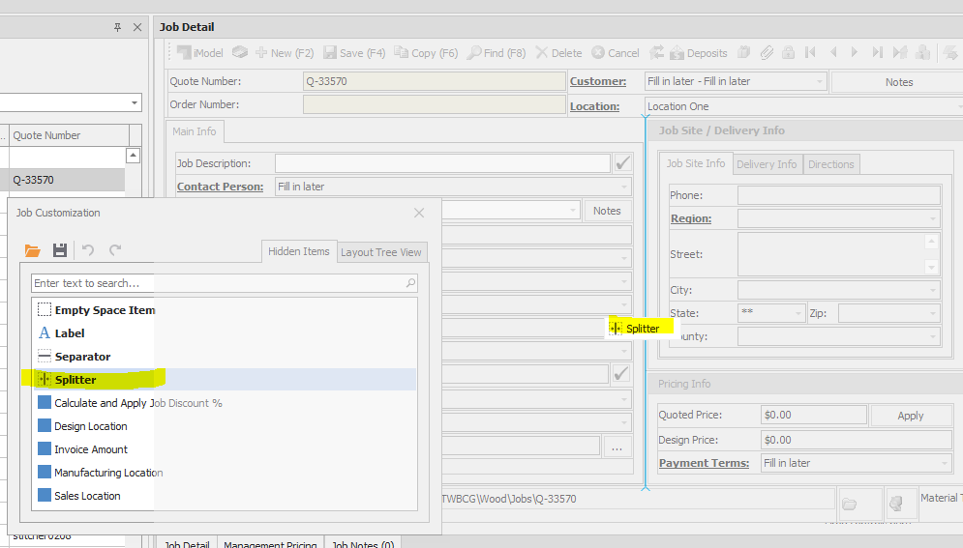Click the search magnifier in Hidden Items
The height and width of the screenshot is (548, 963).
410,283
